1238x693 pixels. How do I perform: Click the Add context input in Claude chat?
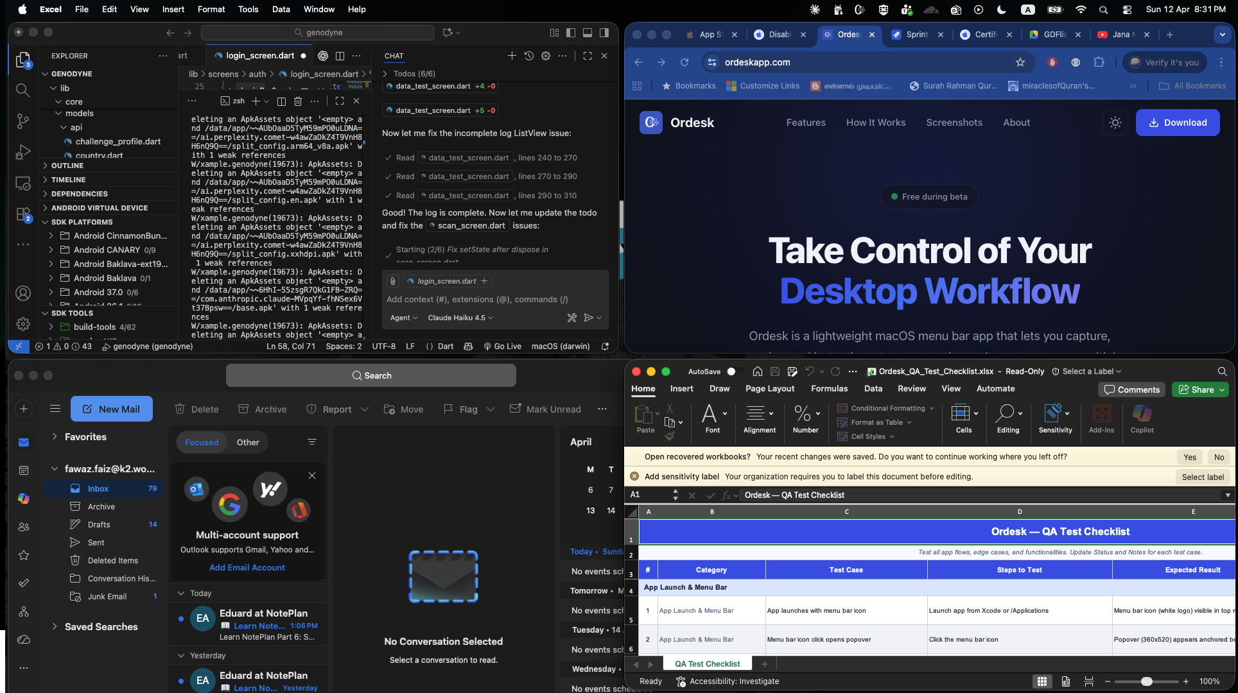476,299
